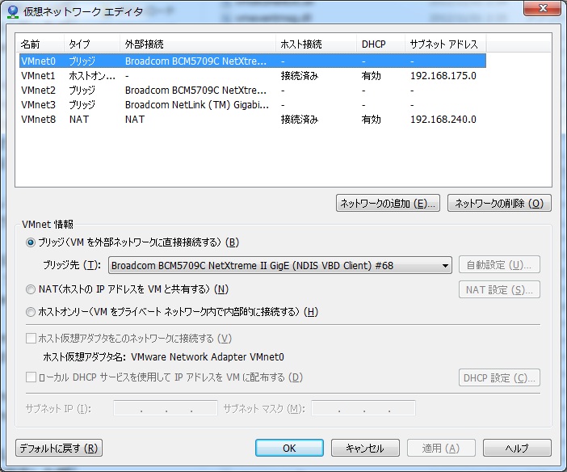Open the ブリッジ先 adapter dropdown
Viewport: 567px width, 472px height.
coord(280,265)
